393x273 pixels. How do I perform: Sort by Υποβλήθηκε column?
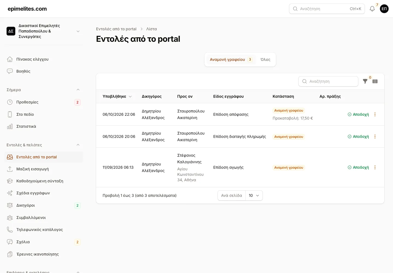pos(117,96)
